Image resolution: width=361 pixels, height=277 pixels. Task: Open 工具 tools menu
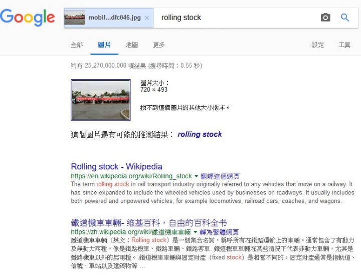click(344, 45)
